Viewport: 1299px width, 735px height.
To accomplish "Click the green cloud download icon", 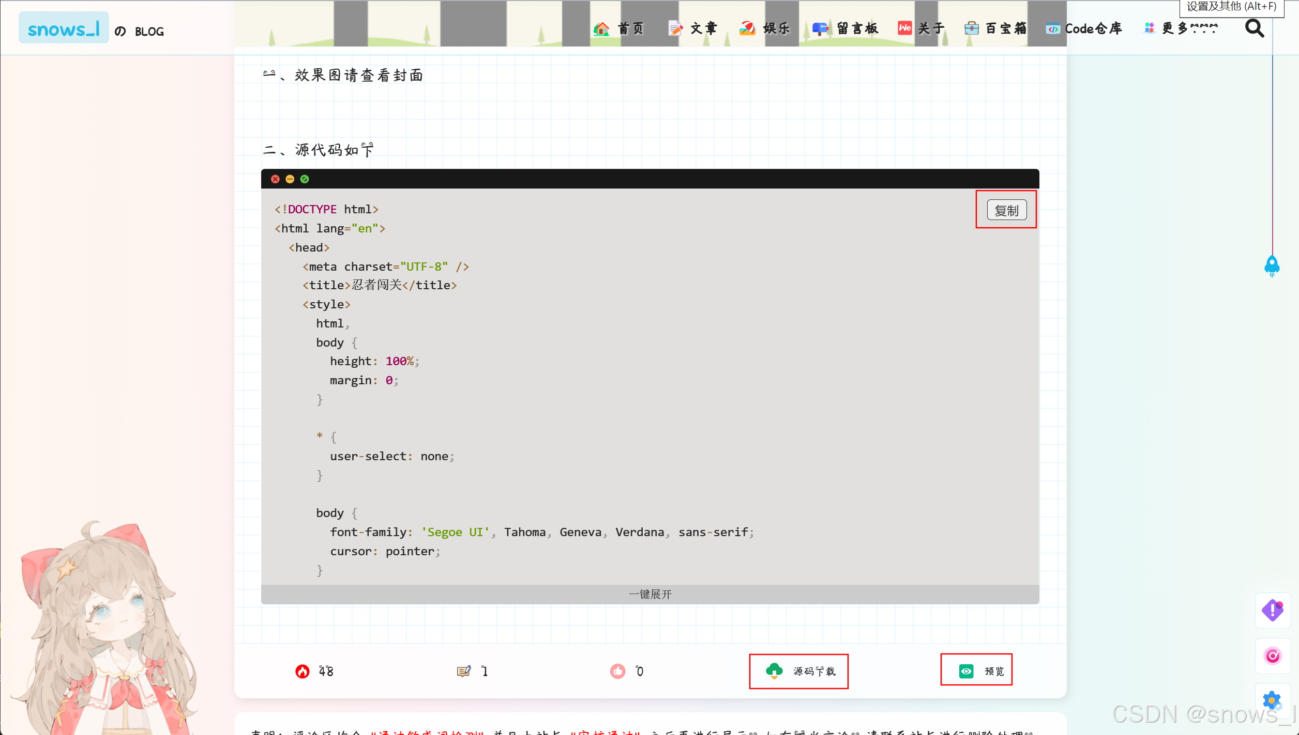I will point(774,670).
